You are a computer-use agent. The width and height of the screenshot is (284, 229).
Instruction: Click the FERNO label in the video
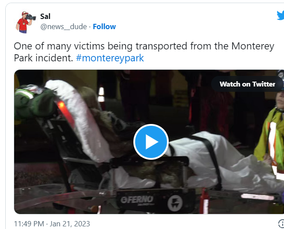point(137,200)
